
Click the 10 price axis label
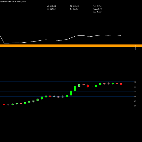[x=135, y=106]
